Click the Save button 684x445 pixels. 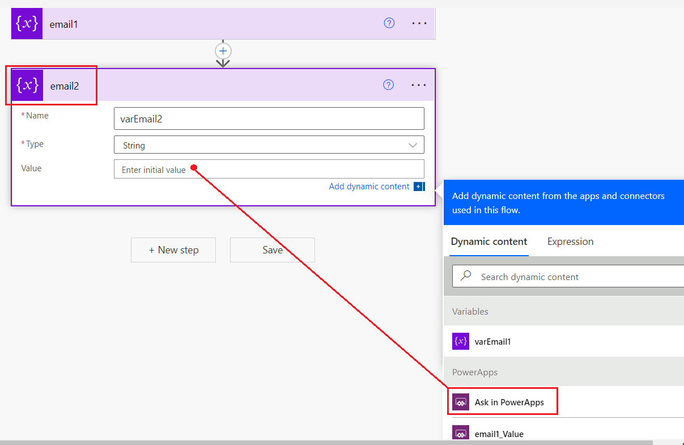click(272, 249)
